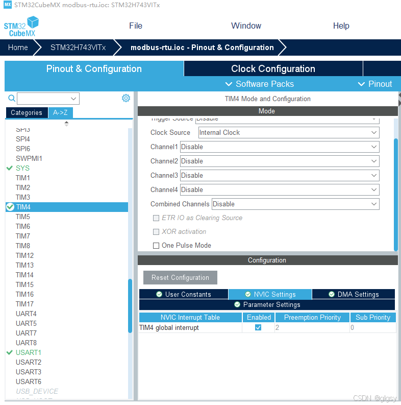401x405 pixels.
Task: Select SWPMI1 in the peripheral list
Action: point(29,159)
